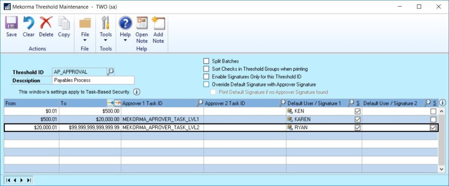449x186 pixels.
Task: Copy the threshold setup
Action: [x=64, y=27]
